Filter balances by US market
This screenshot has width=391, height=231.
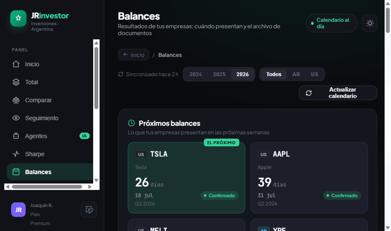point(315,74)
